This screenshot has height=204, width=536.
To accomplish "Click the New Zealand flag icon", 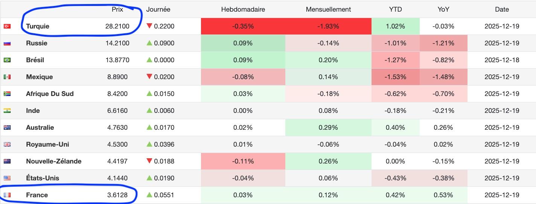I will 7,161.
